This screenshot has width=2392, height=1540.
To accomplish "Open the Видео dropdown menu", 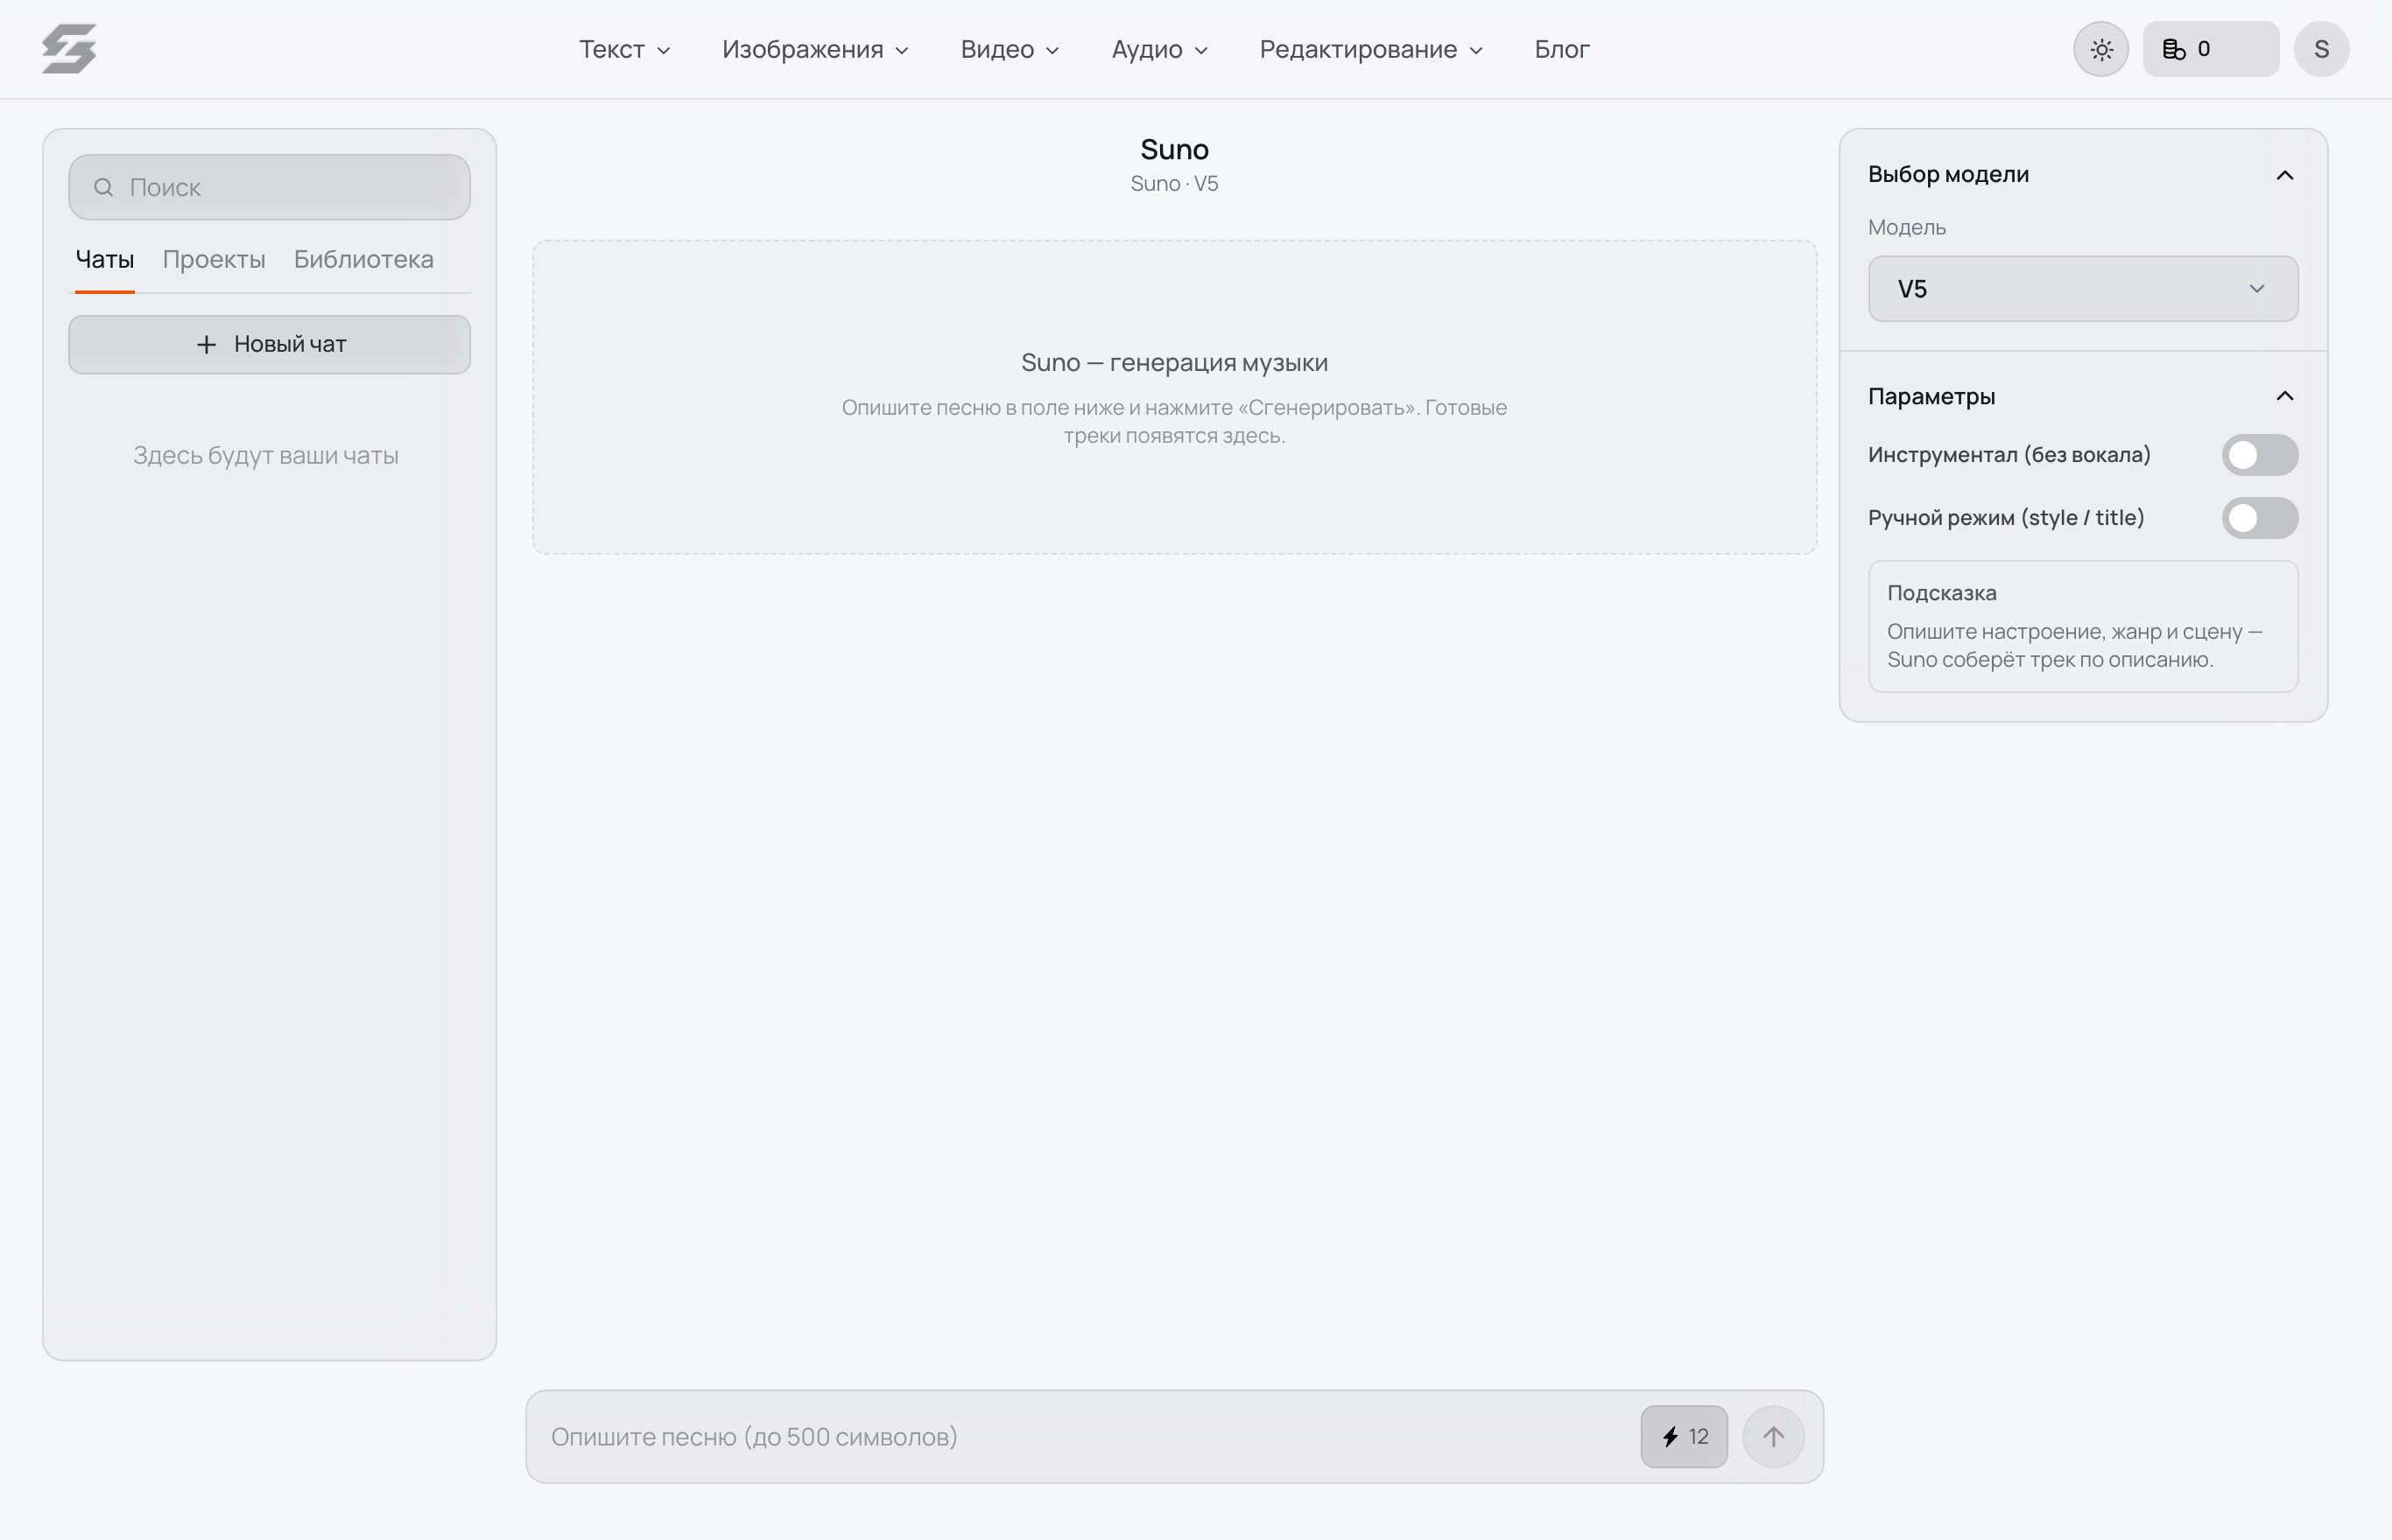I will pos(1010,49).
